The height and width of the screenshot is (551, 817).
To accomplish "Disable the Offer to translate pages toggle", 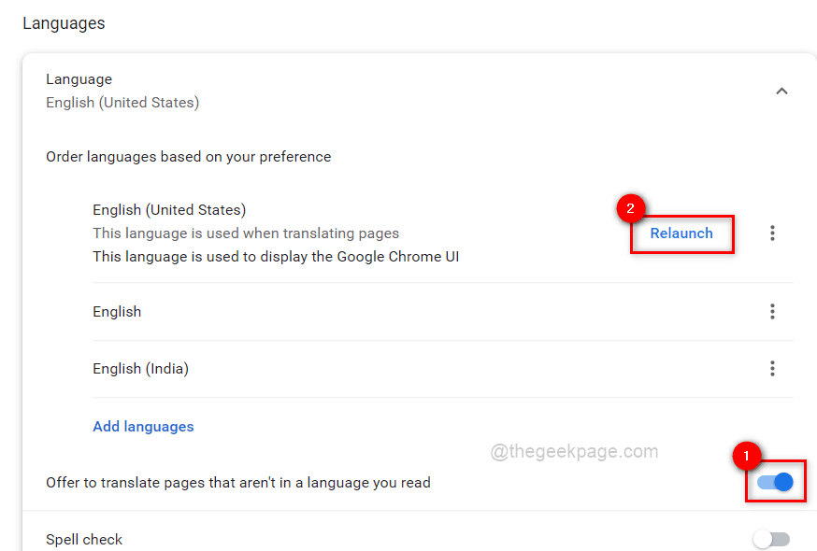I will click(x=775, y=482).
